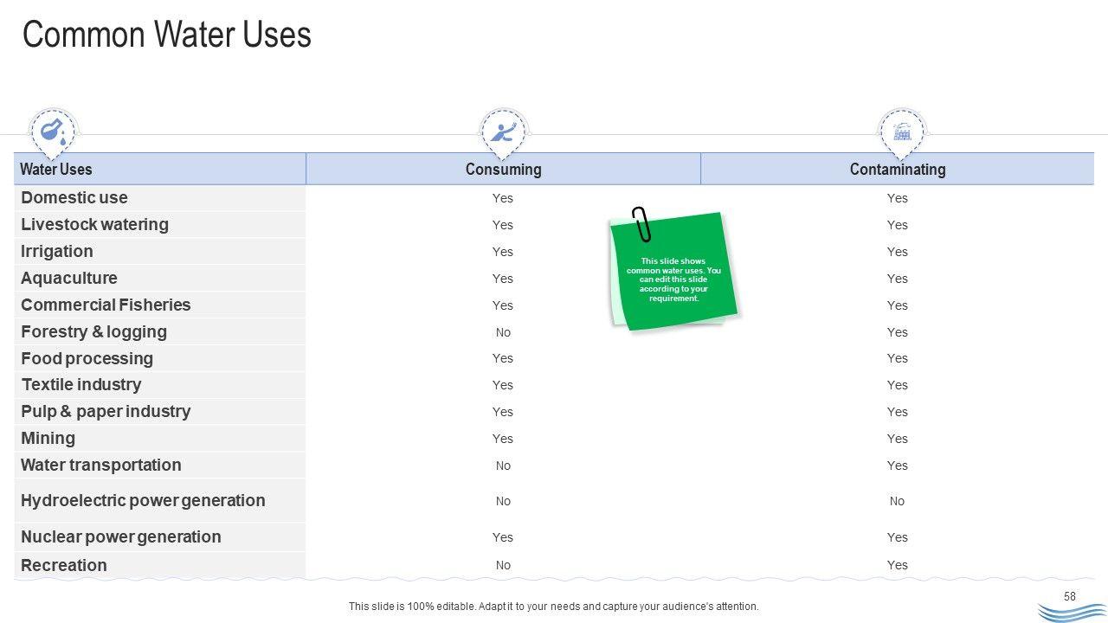Select the Consuming column header
Viewport: 1108px width, 623px height.
503,170
